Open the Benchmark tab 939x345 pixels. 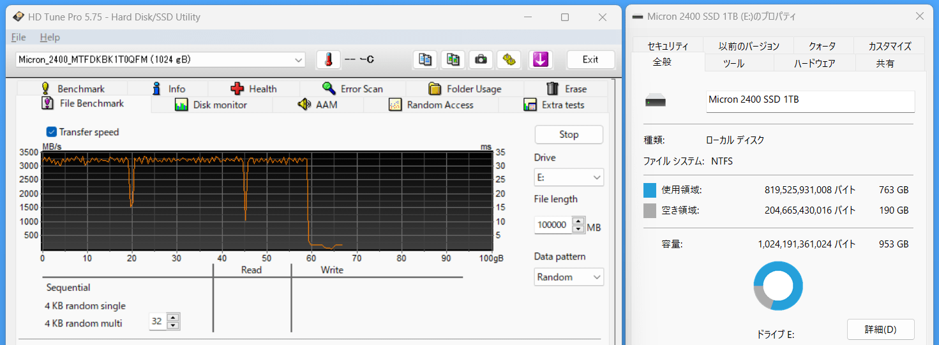pos(71,89)
